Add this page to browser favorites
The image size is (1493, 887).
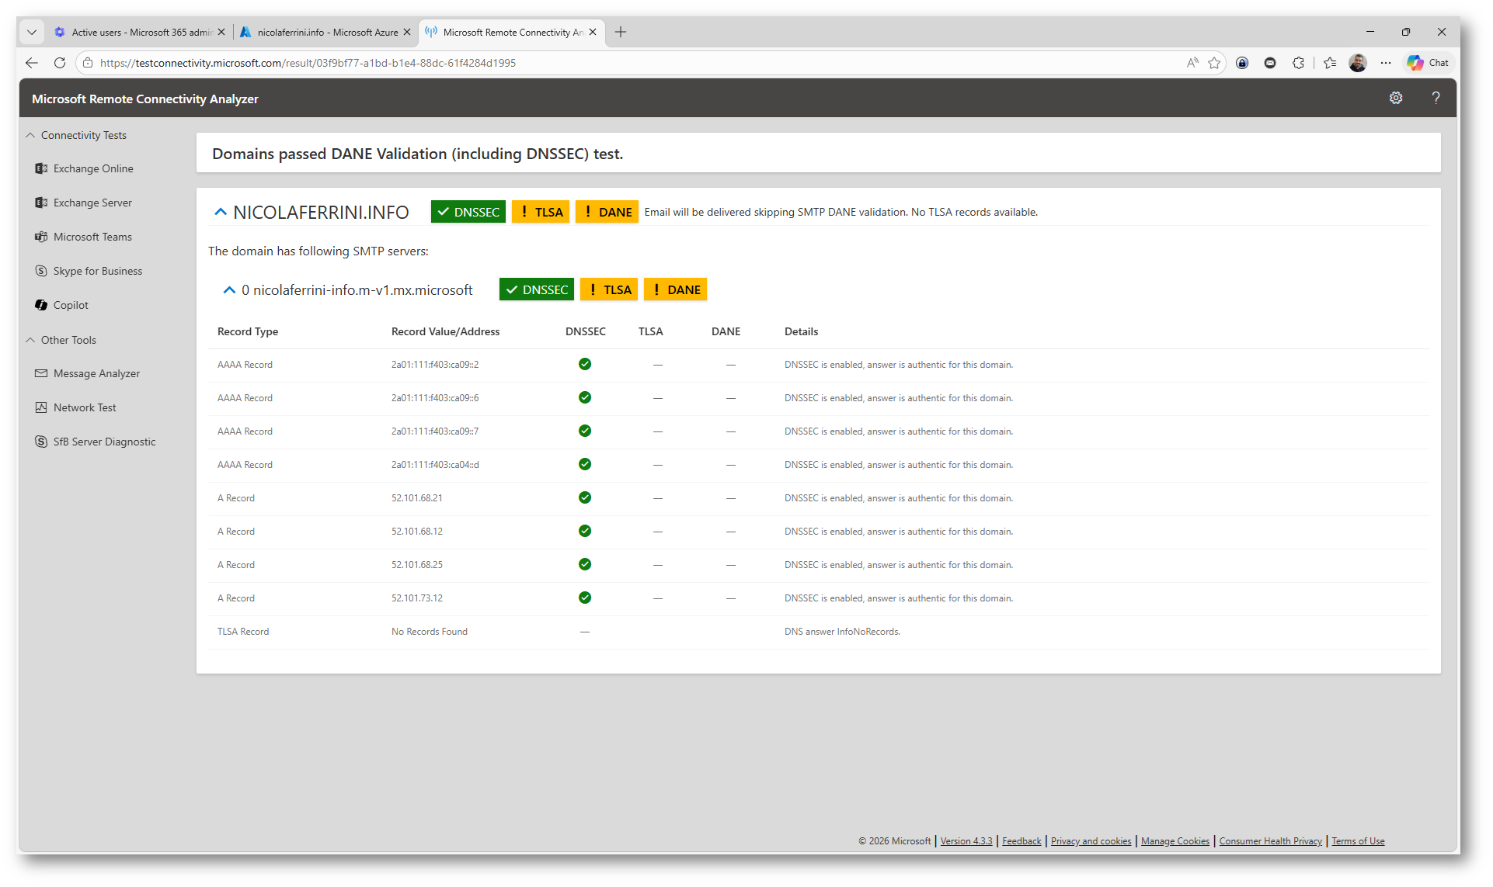pos(1214,63)
